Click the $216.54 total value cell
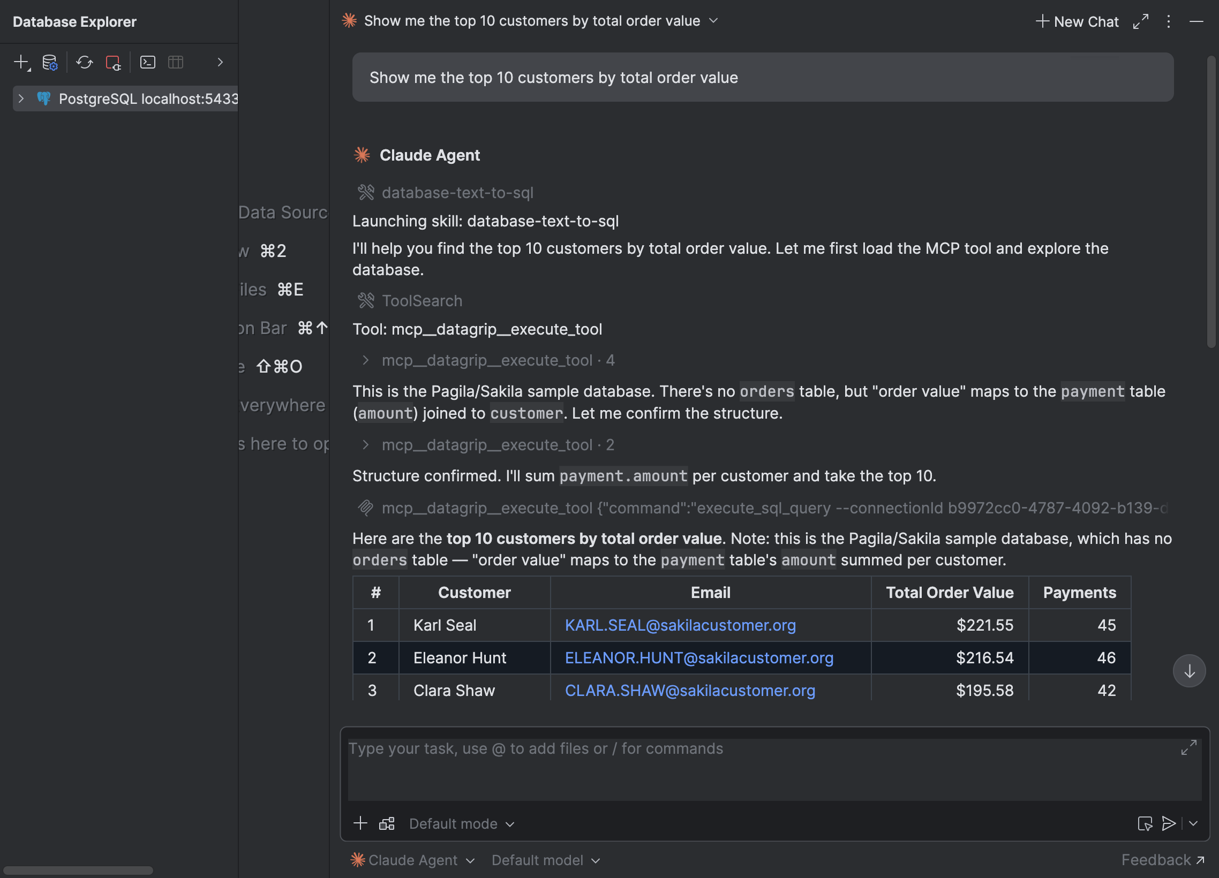This screenshot has height=878, width=1219. 950,658
